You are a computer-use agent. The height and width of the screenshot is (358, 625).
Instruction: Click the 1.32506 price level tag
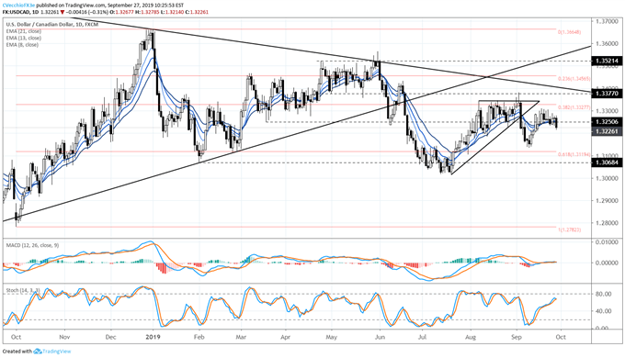607,122
